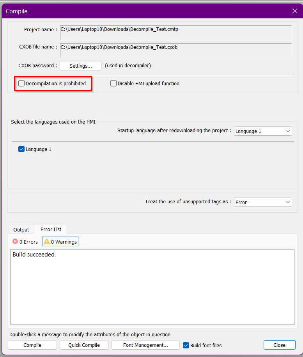303x357 pixels.
Task: Switch to the Output tab
Action: (21, 230)
